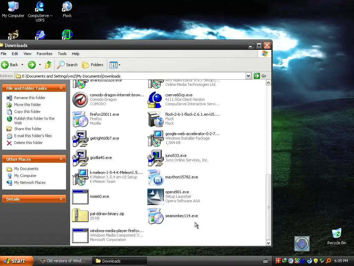Screen dimensions: 354x266
Task: Select the CompuServe -- USPS desktop shortcut
Action: [x=40, y=11]
